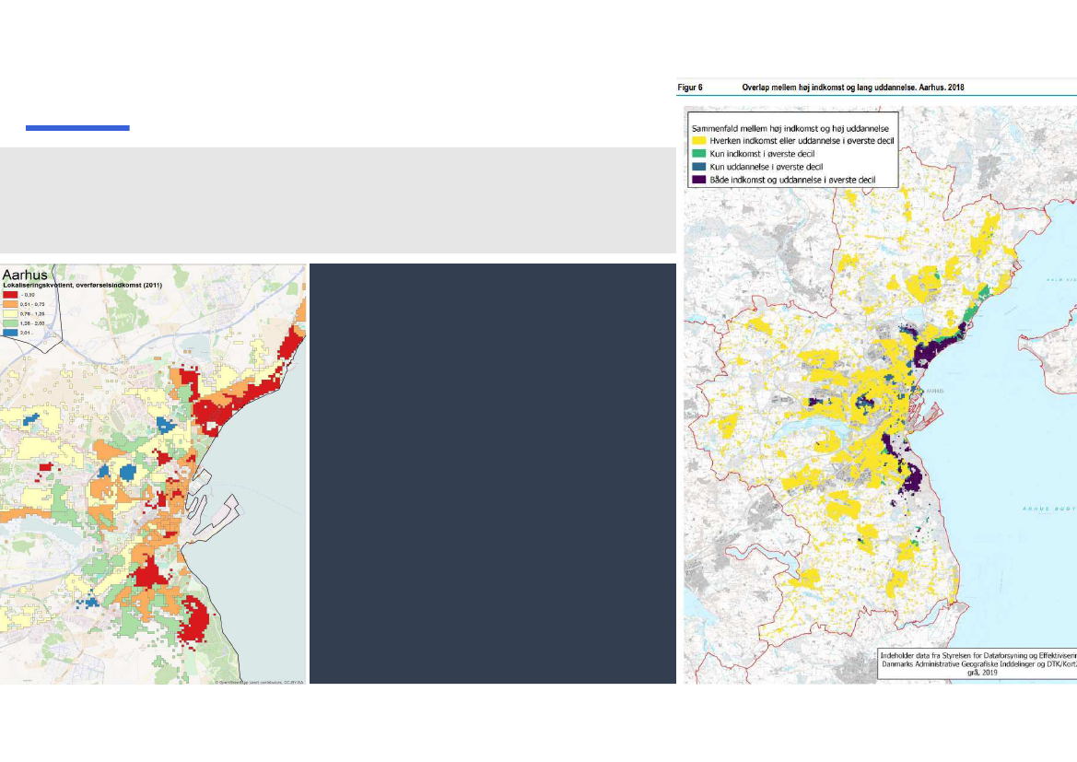Click the '0,51 - 0,75' legend label
1077x762 pixels.
click(32, 304)
